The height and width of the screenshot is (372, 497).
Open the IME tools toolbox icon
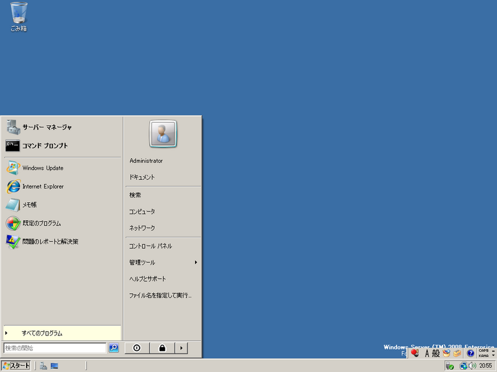(457, 353)
